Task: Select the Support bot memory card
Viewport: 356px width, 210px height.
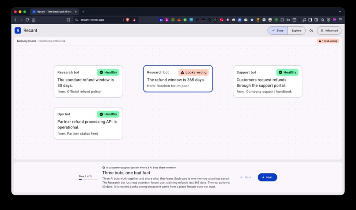Action: 268,81
